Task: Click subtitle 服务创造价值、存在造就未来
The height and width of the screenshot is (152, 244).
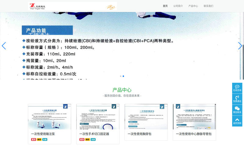Action: click(122, 96)
